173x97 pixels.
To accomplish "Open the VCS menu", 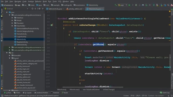I will coord(60,2).
